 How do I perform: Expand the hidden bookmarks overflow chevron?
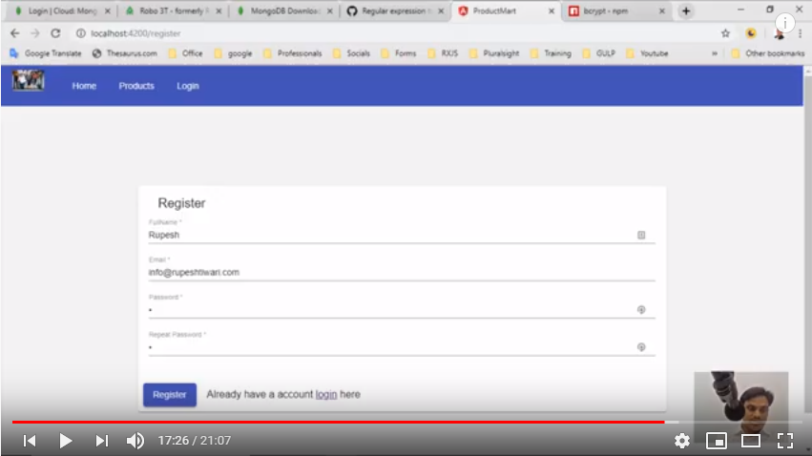[x=715, y=53]
